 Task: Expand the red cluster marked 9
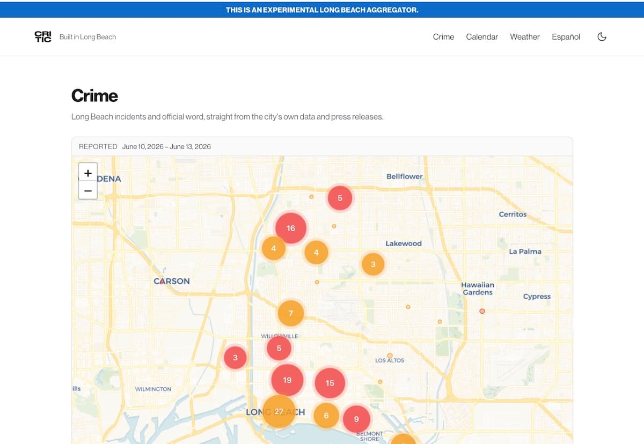point(356,419)
